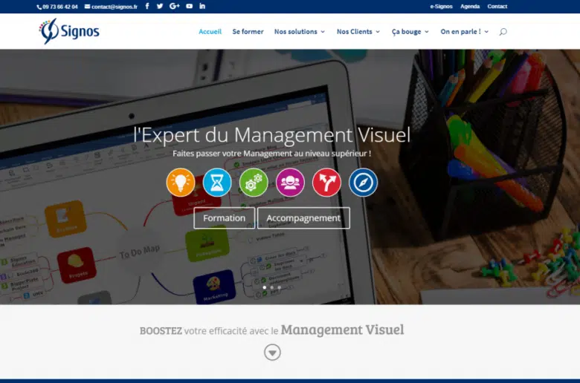
Task: Go to the Accueil menu item
Action: [x=210, y=32]
